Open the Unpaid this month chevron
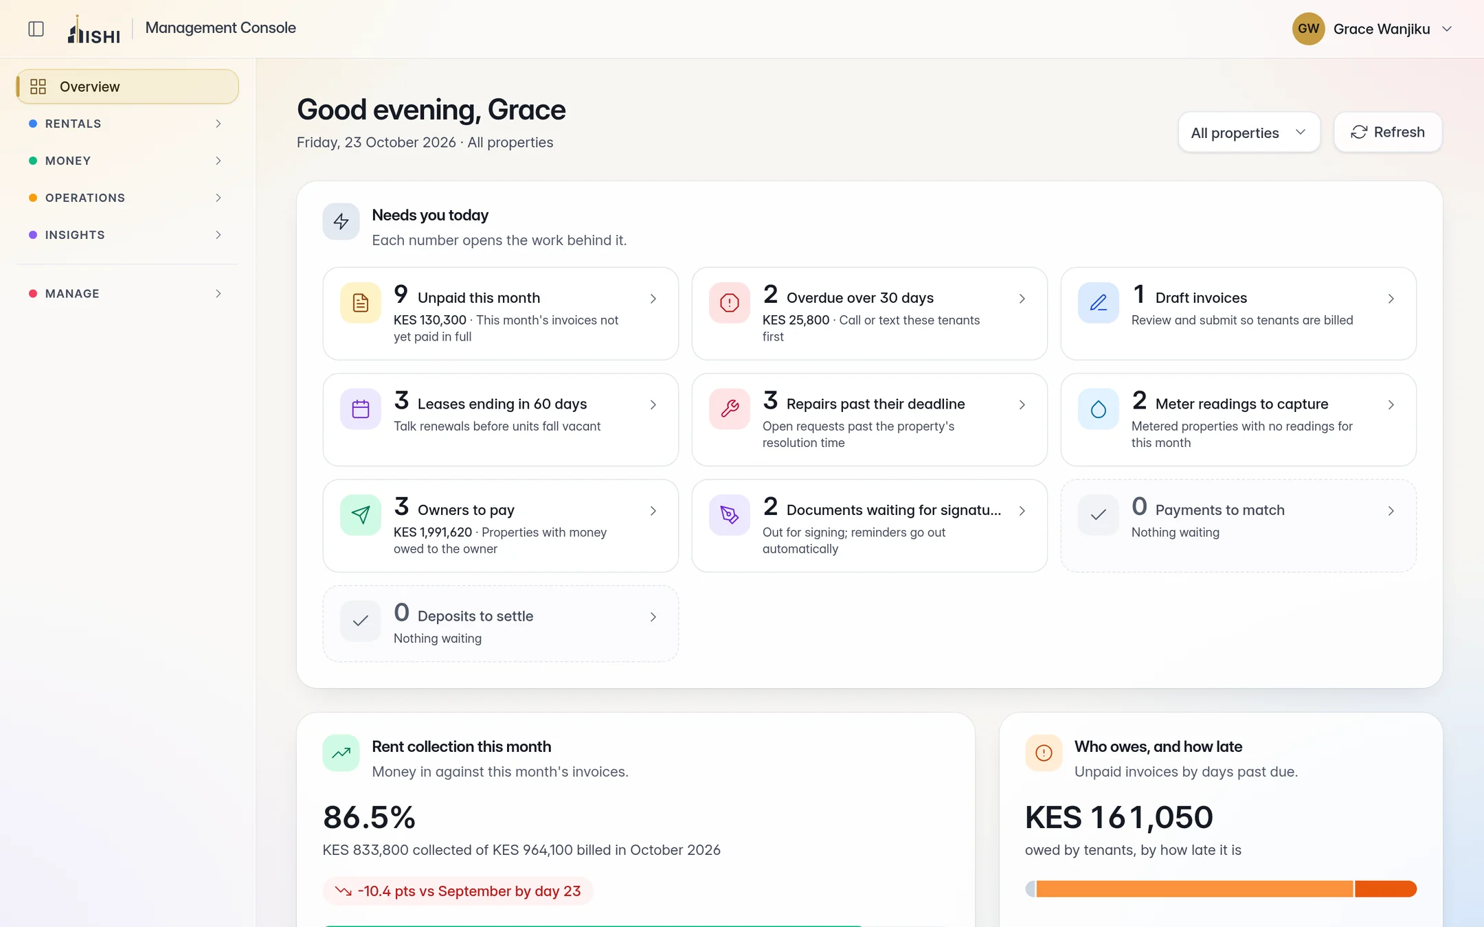This screenshot has height=927, width=1484. (653, 299)
